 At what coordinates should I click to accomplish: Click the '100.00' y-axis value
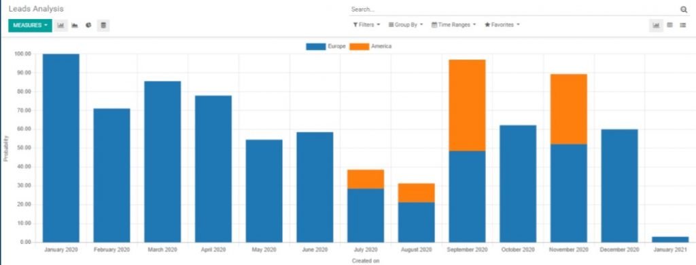coord(22,54)
